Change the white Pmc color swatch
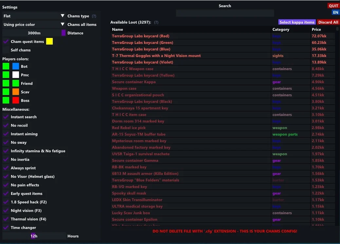The height and width of the screenshot is (244, 340). [x=16, y=75]
